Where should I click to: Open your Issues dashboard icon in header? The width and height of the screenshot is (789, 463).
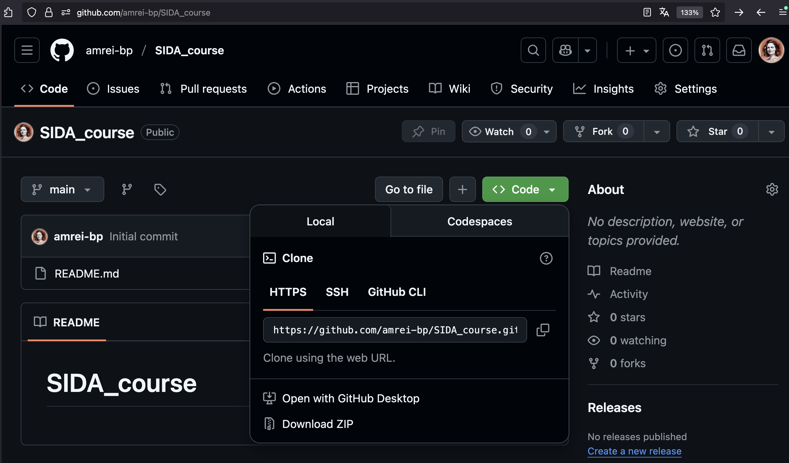pyautogui.click(x=675, y=50)
